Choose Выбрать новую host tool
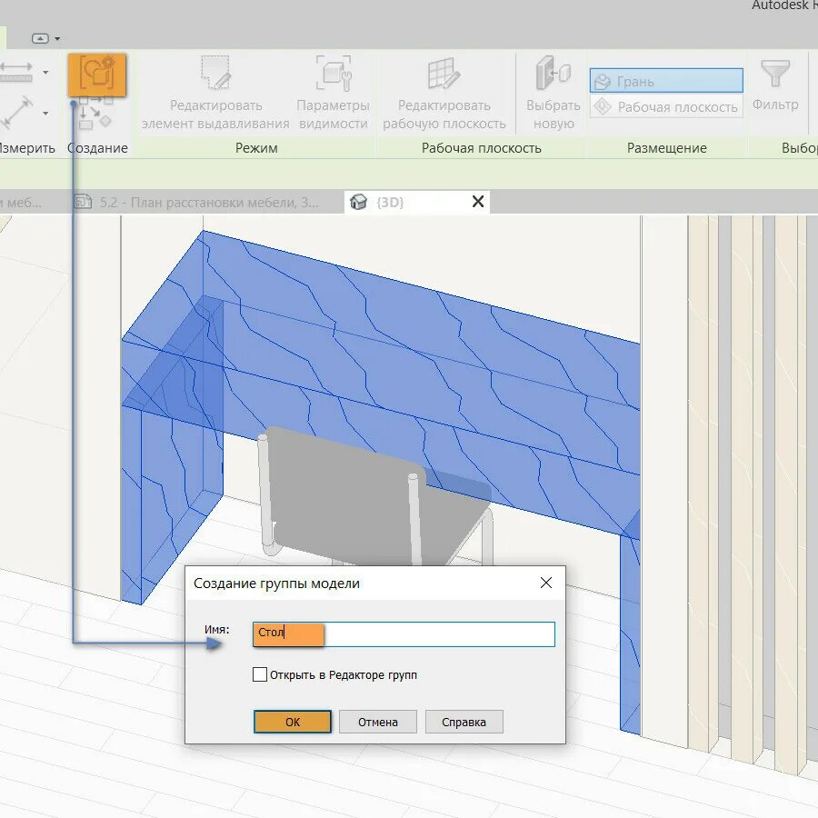This screenshot has width=818, height=818. 553,93
